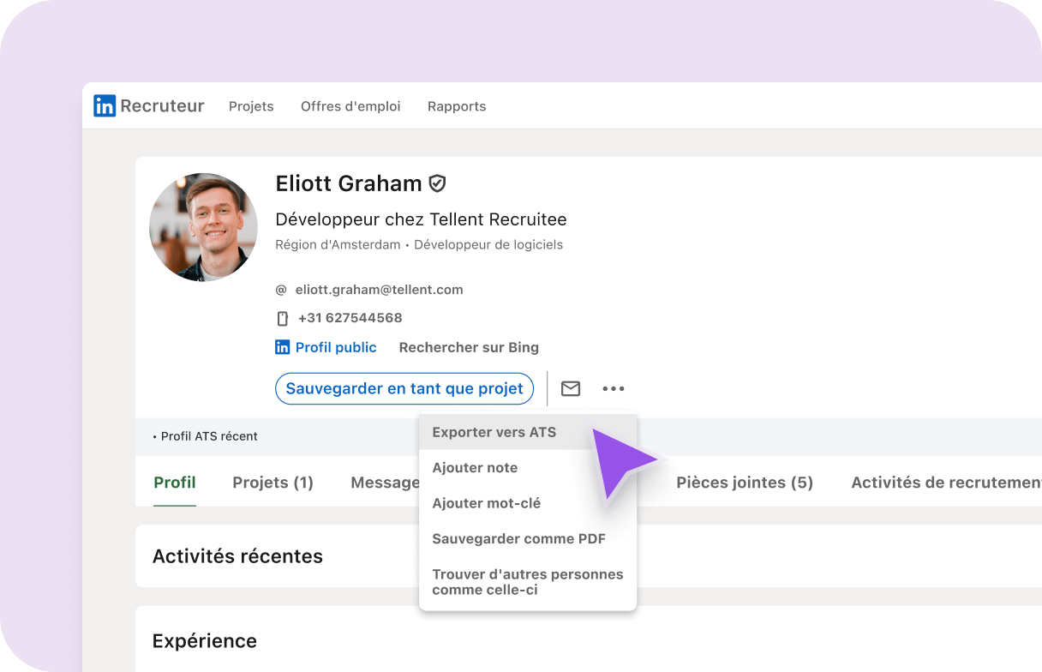Switch to the "Projets (1)" tab
The width and height of the screenshot is (1042, 672).
click(x=272, y=483)
